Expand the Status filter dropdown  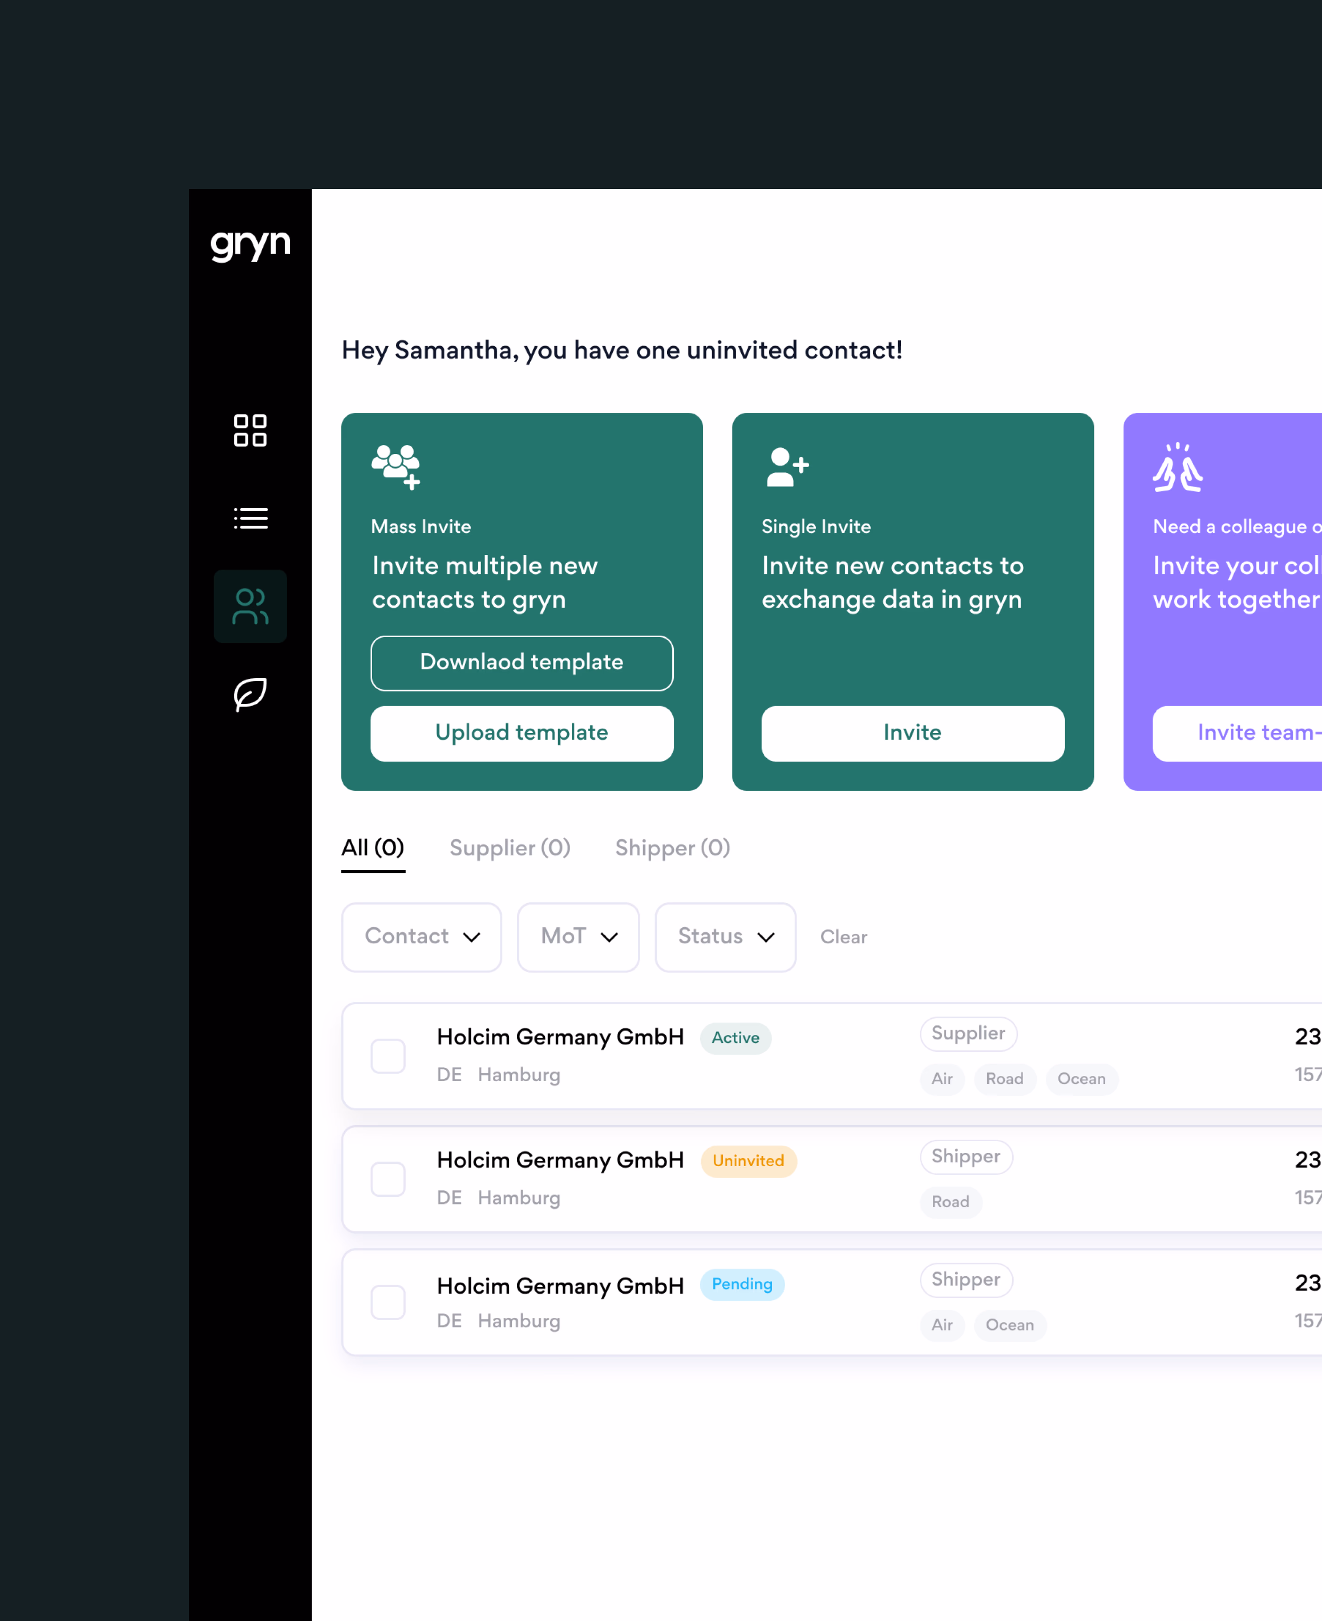725,937
